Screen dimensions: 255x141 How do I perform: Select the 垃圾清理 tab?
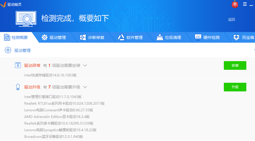pyautogui.click(x=169, y=37)
